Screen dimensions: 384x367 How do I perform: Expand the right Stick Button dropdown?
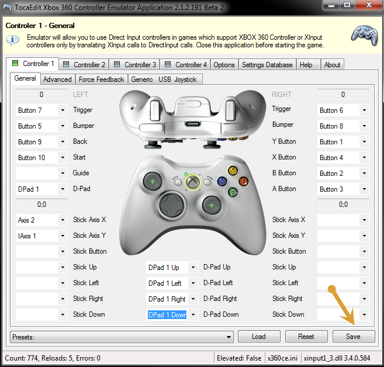364,251
